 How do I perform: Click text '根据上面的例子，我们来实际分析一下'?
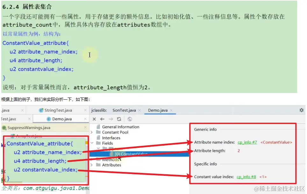(x=37, y=99)
